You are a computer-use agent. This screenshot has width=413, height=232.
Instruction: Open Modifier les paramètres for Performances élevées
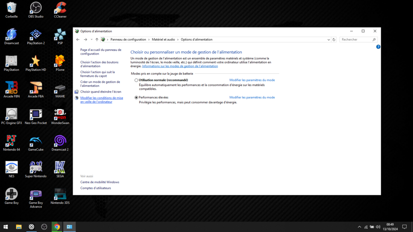tap(252, 98)
